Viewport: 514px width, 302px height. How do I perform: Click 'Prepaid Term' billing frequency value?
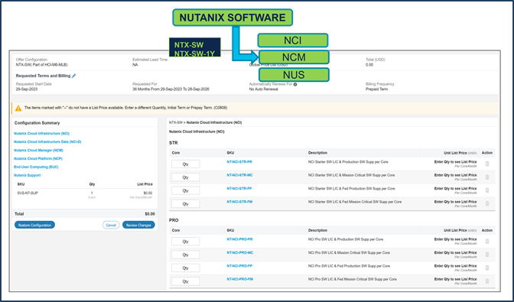(376, 89)
